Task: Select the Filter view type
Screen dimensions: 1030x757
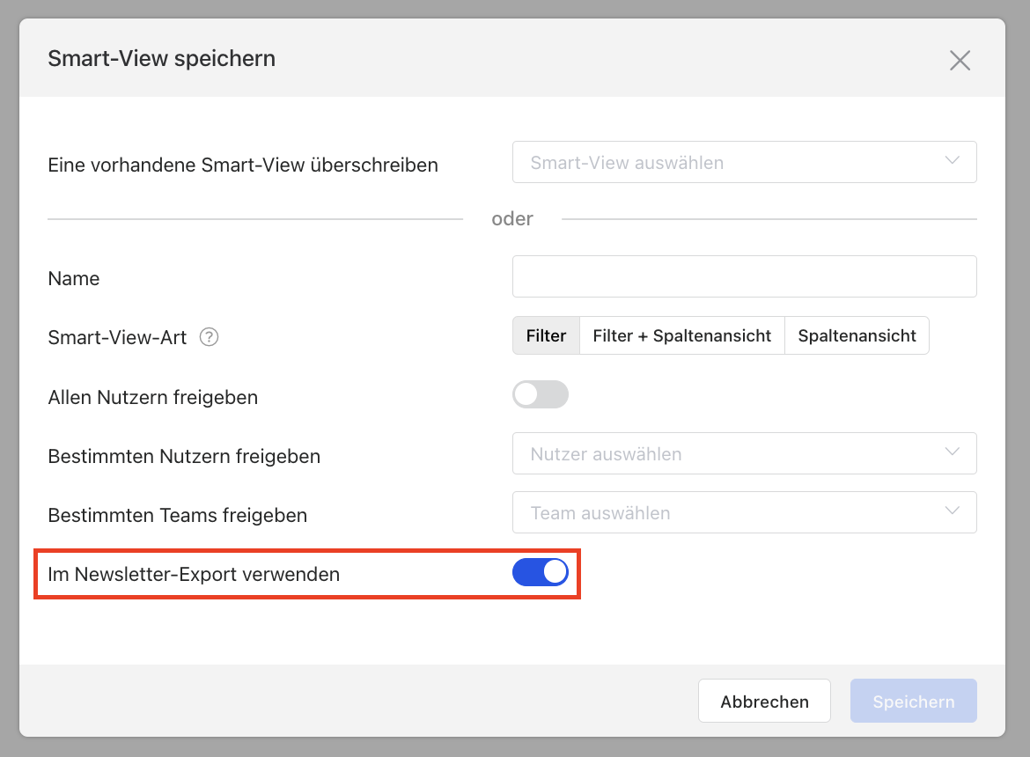Action: [x=546, y=335]
